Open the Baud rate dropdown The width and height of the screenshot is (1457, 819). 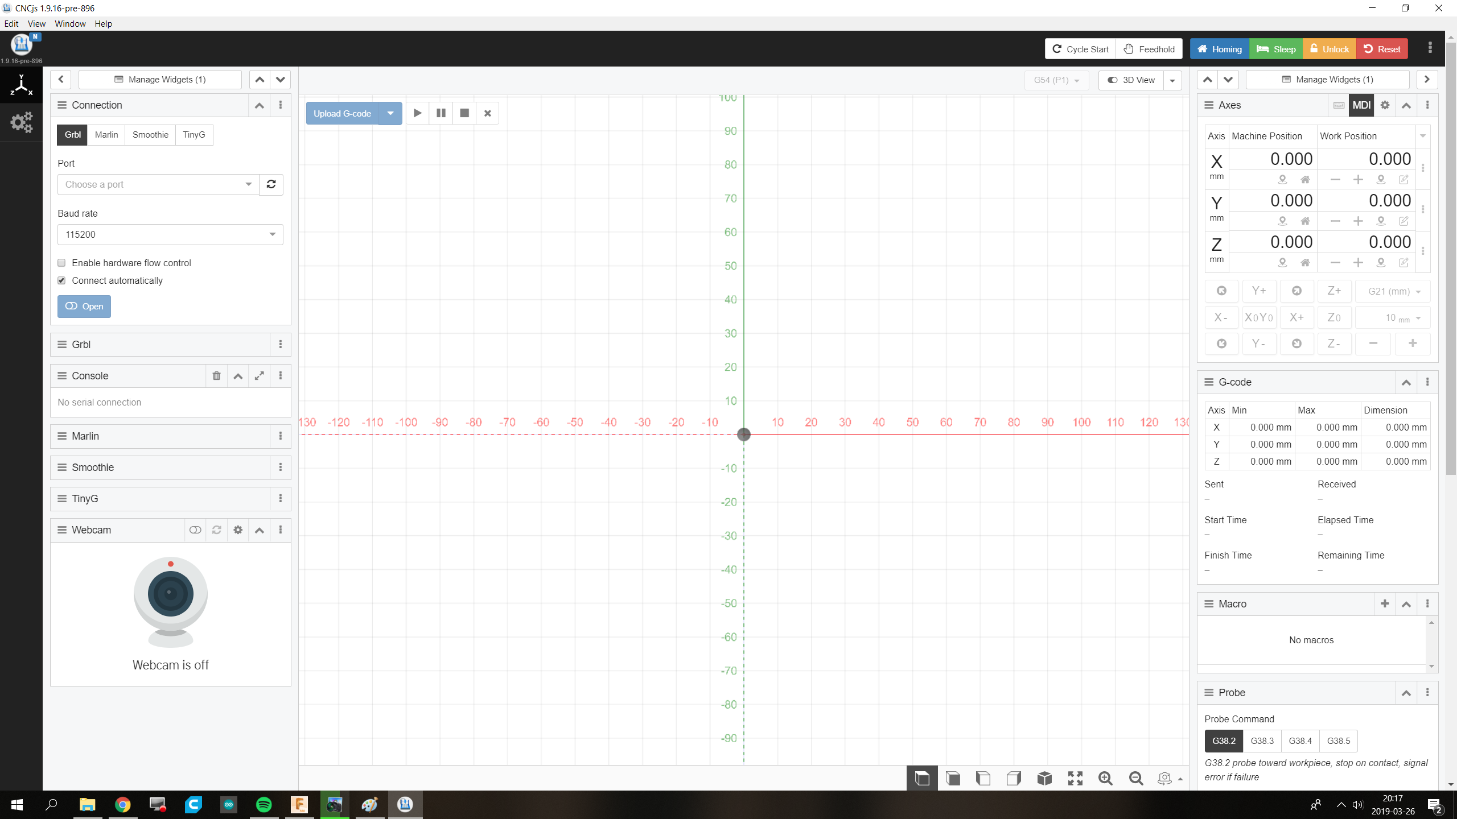[x=170, y=234]
